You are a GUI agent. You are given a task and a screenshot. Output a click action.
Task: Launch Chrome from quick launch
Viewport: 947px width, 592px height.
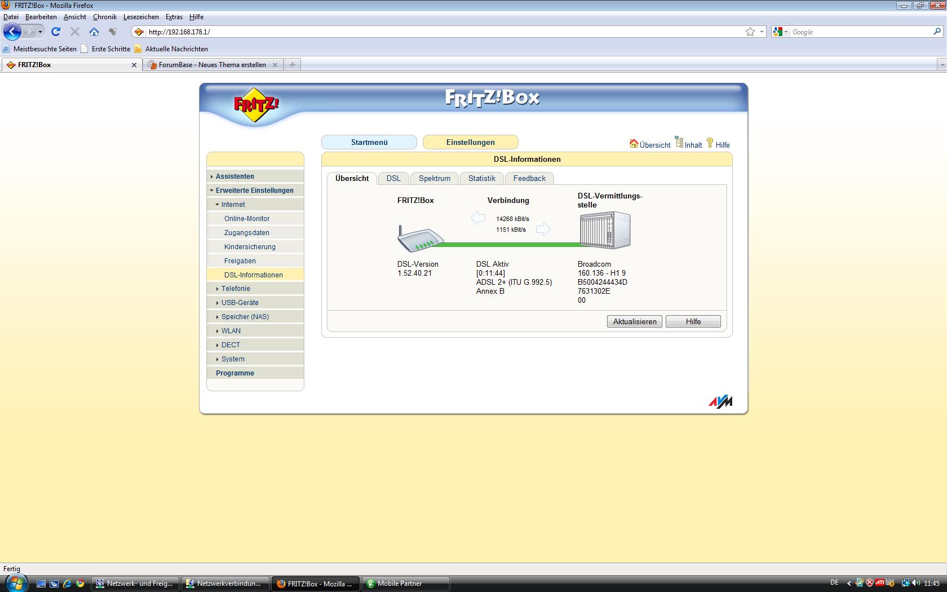80,584
